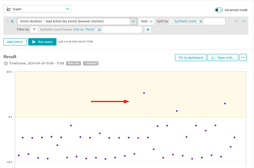Click the Timeframe clock icon
Image resolution: width=254 pixels, height=168 pixels.
(6, 63)
